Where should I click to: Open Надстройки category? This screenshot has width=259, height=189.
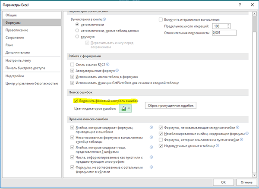pos(32,76)
